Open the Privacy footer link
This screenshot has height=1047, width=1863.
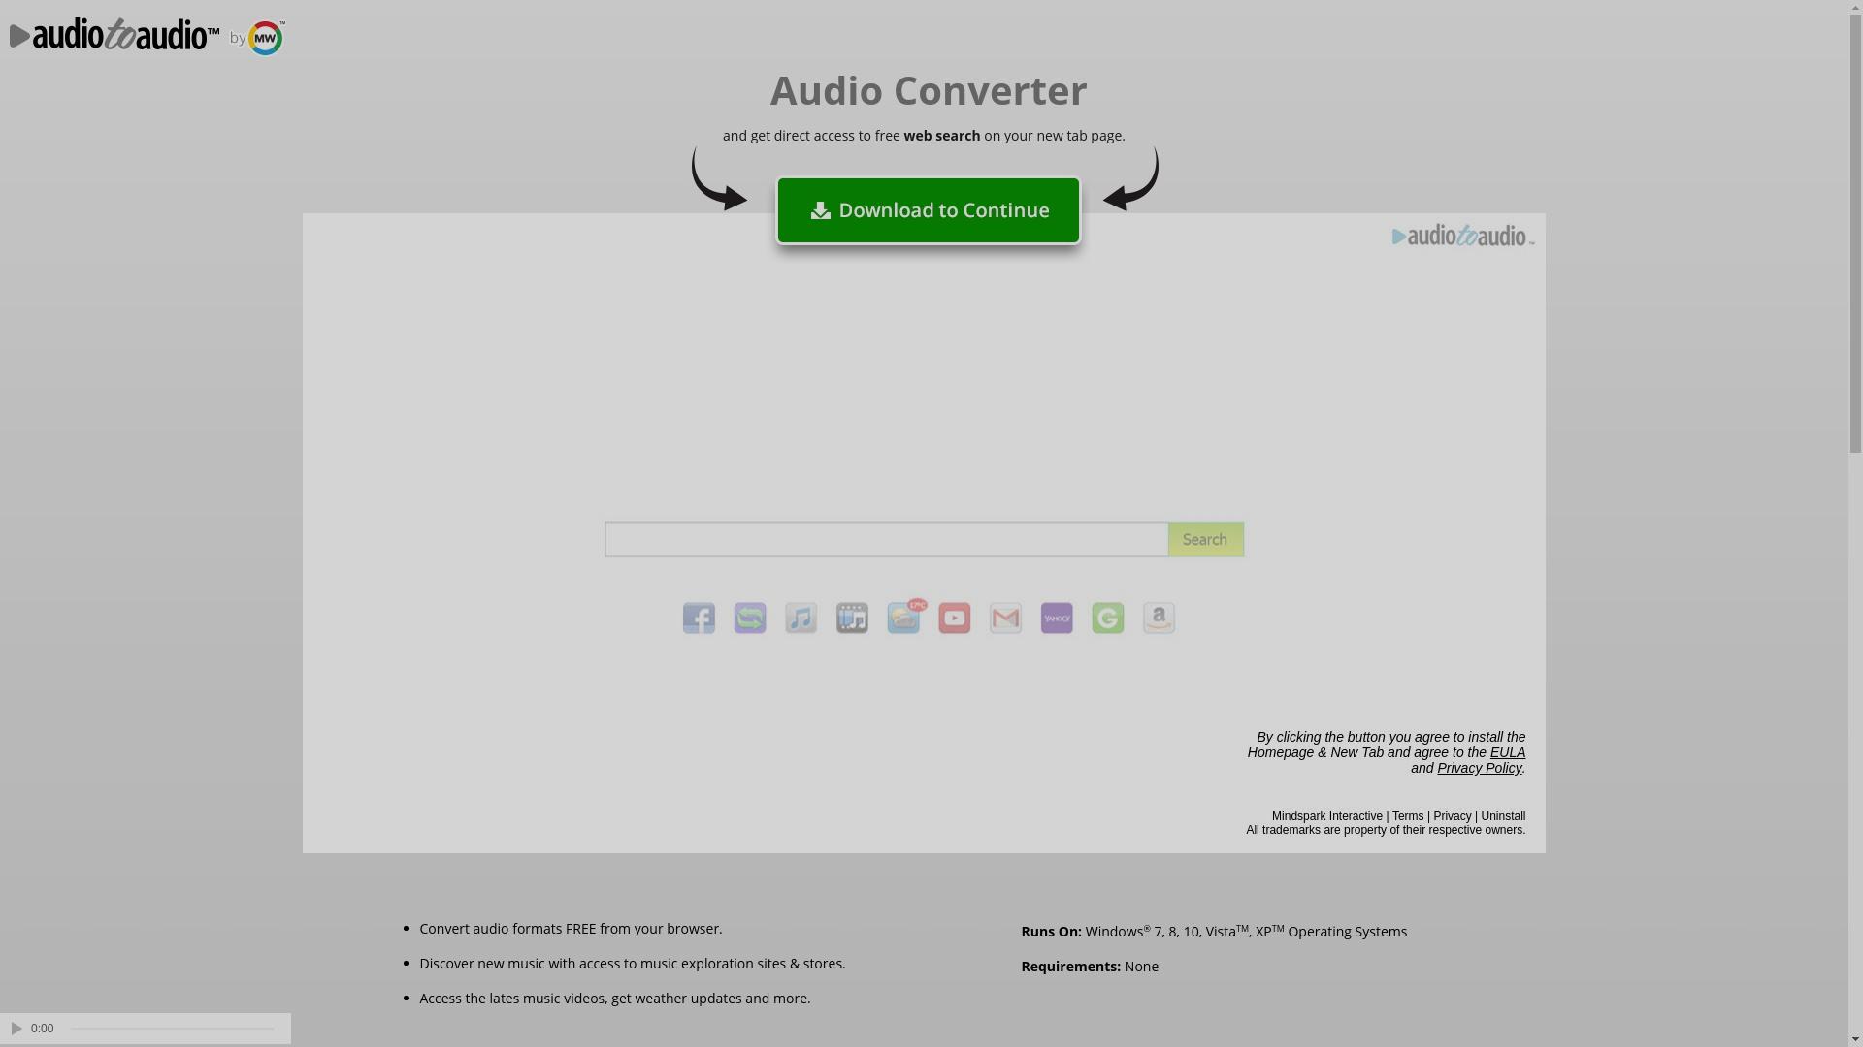click(1453, 816)
